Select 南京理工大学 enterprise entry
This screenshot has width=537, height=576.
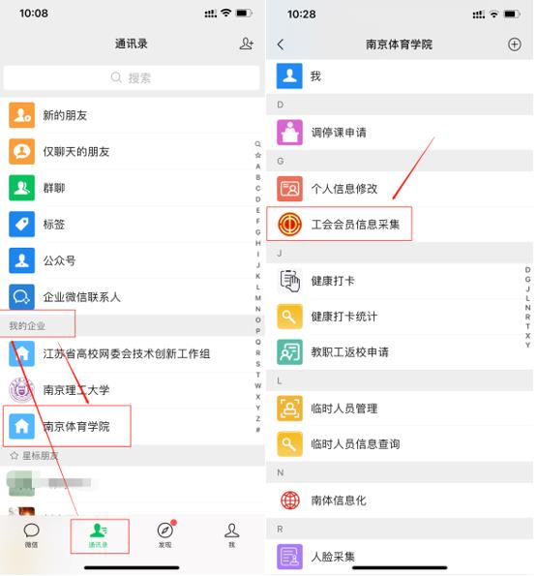(x=133, y=390)
